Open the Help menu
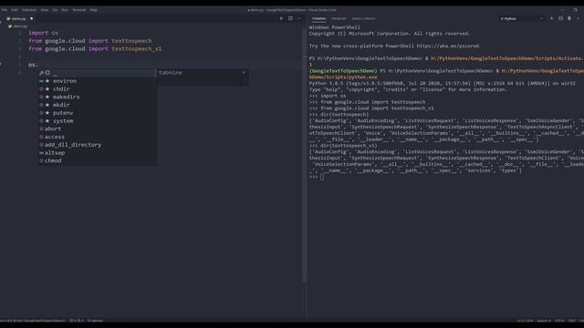 pos(93,10)
